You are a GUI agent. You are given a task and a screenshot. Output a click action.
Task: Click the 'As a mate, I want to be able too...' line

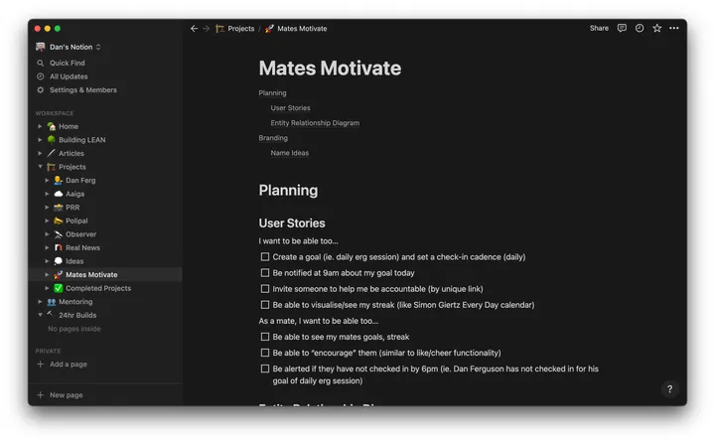[x=319, y=321]
